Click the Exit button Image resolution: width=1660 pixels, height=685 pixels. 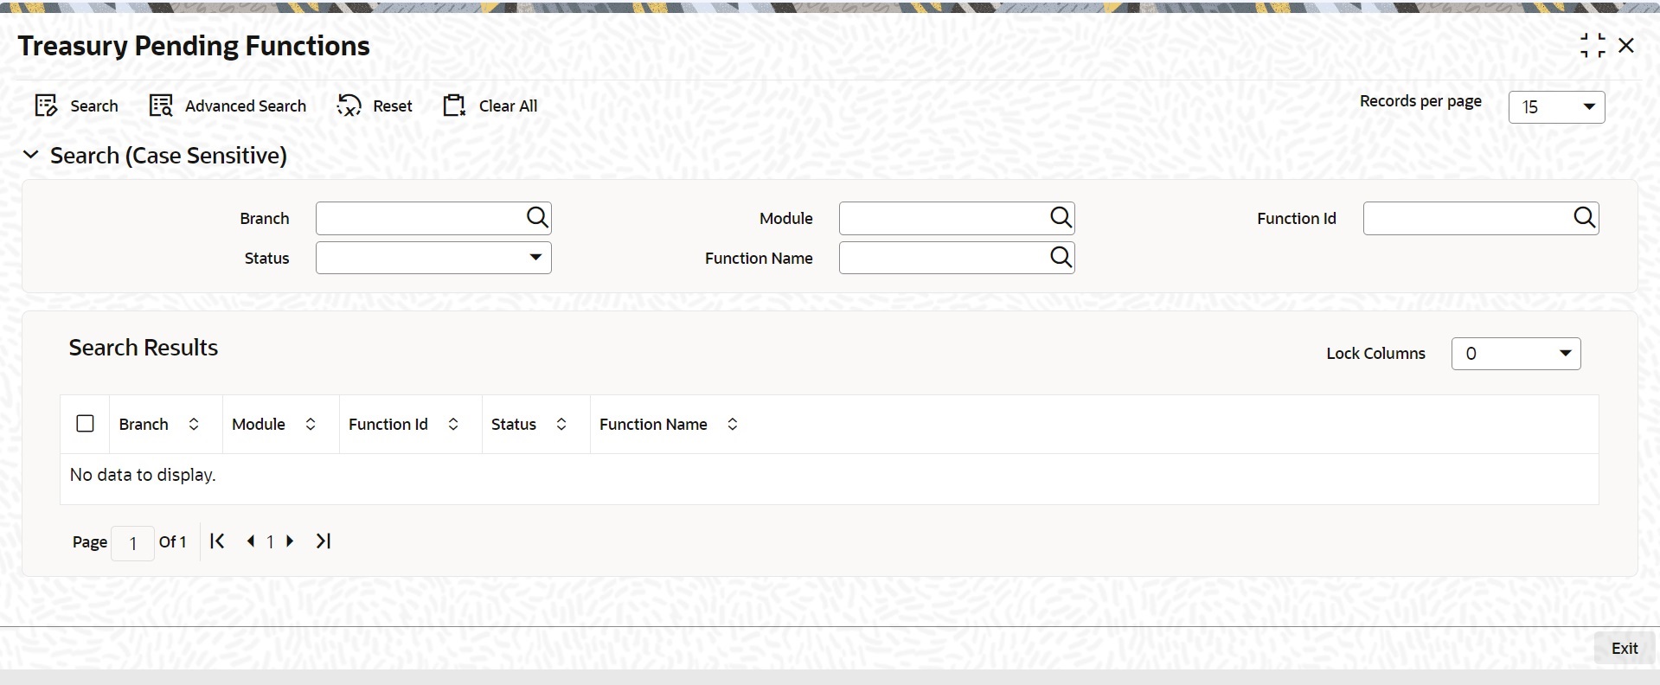(x=1624, y=648)
